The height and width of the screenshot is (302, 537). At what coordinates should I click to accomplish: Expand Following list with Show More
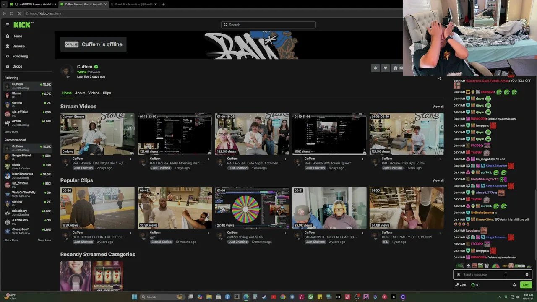[11, 132]
